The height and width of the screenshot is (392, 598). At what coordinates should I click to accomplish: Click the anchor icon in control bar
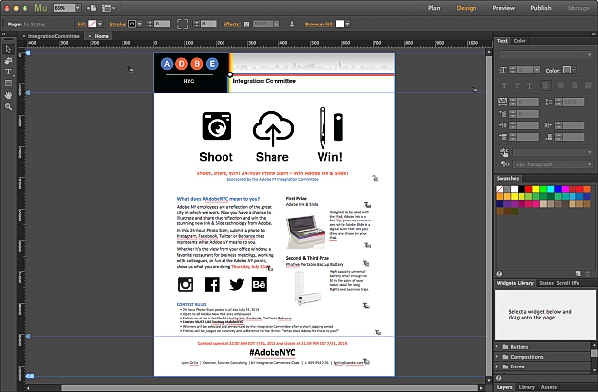point(292,24)
